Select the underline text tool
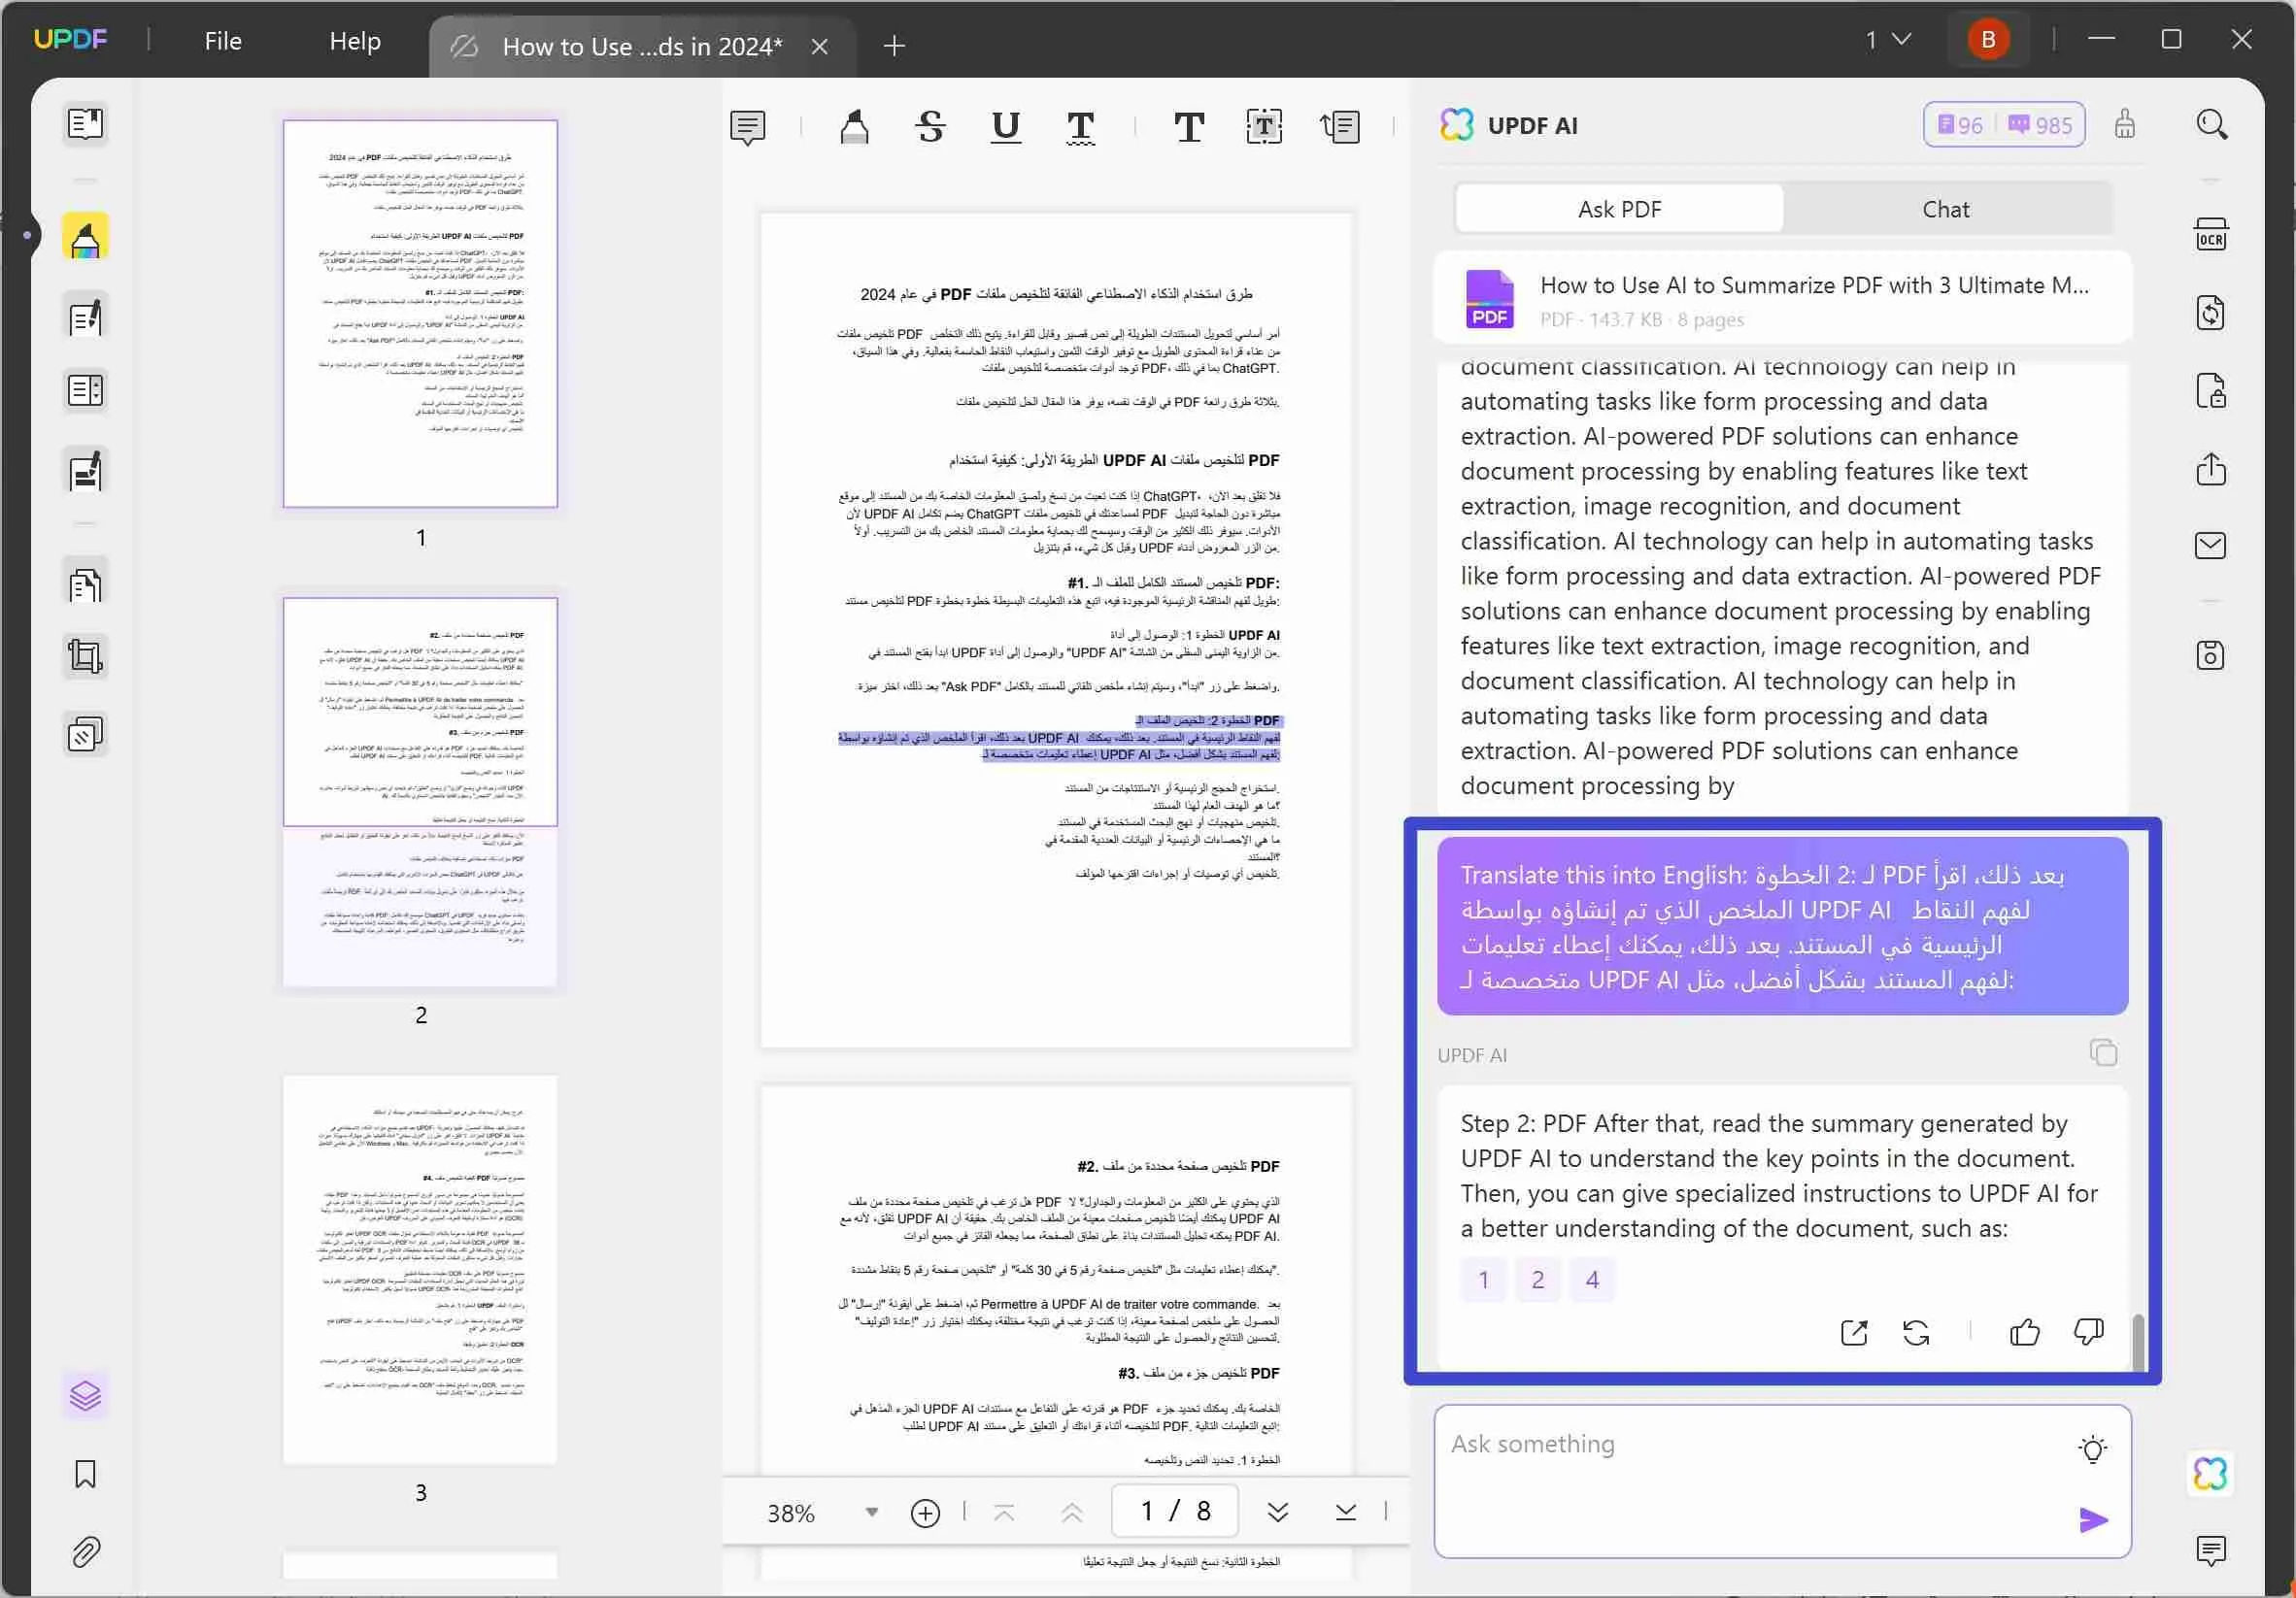This screenshot has width=2296, height=1598. tap(1006, 124)
